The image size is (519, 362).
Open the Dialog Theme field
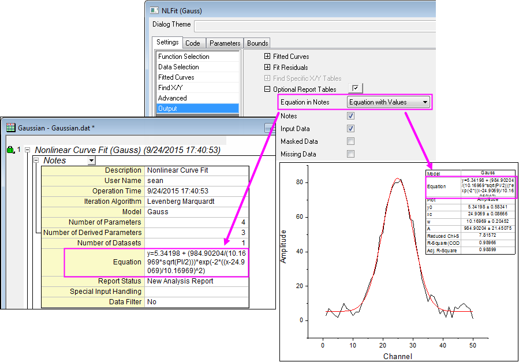(x=315, y=26)
